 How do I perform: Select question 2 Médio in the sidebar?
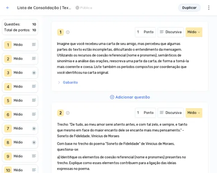tap(20, 59)
